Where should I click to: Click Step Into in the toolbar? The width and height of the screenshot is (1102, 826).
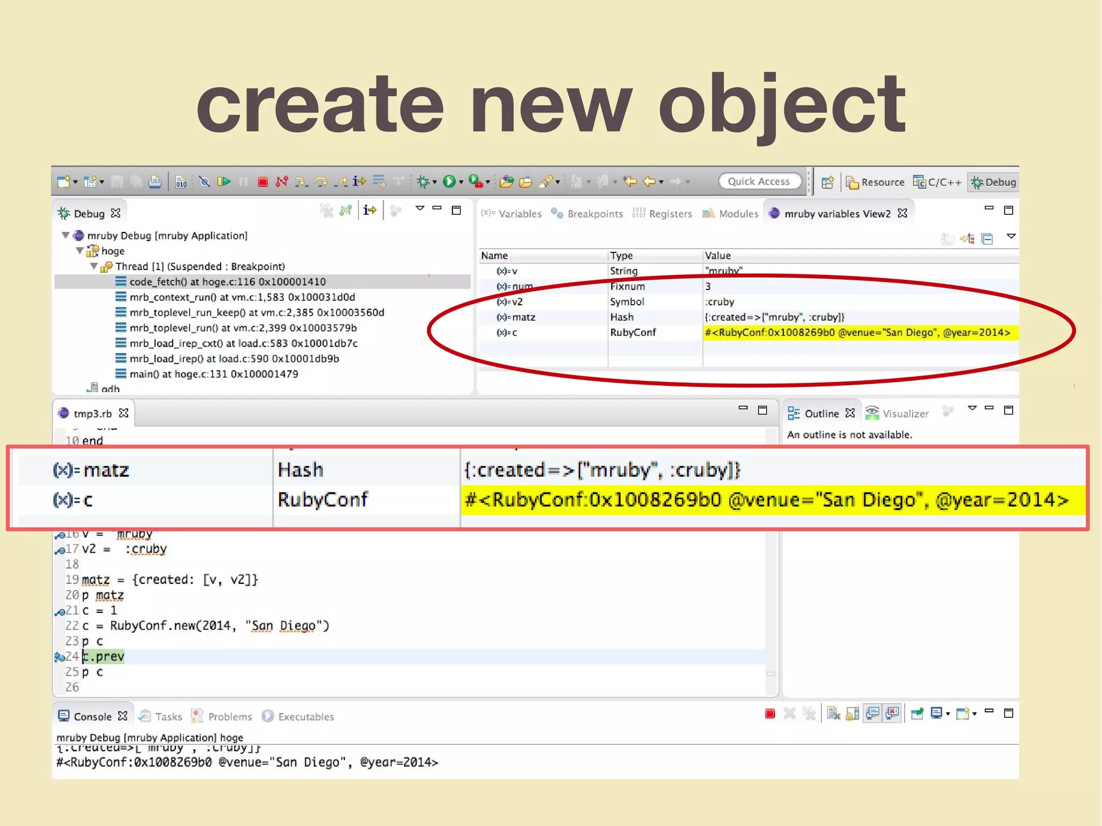point(301,182)
